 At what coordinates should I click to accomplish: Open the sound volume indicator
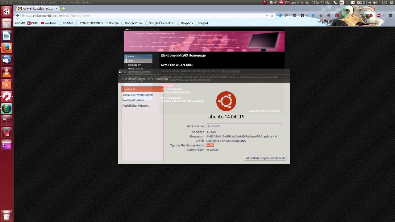point(375,2)
